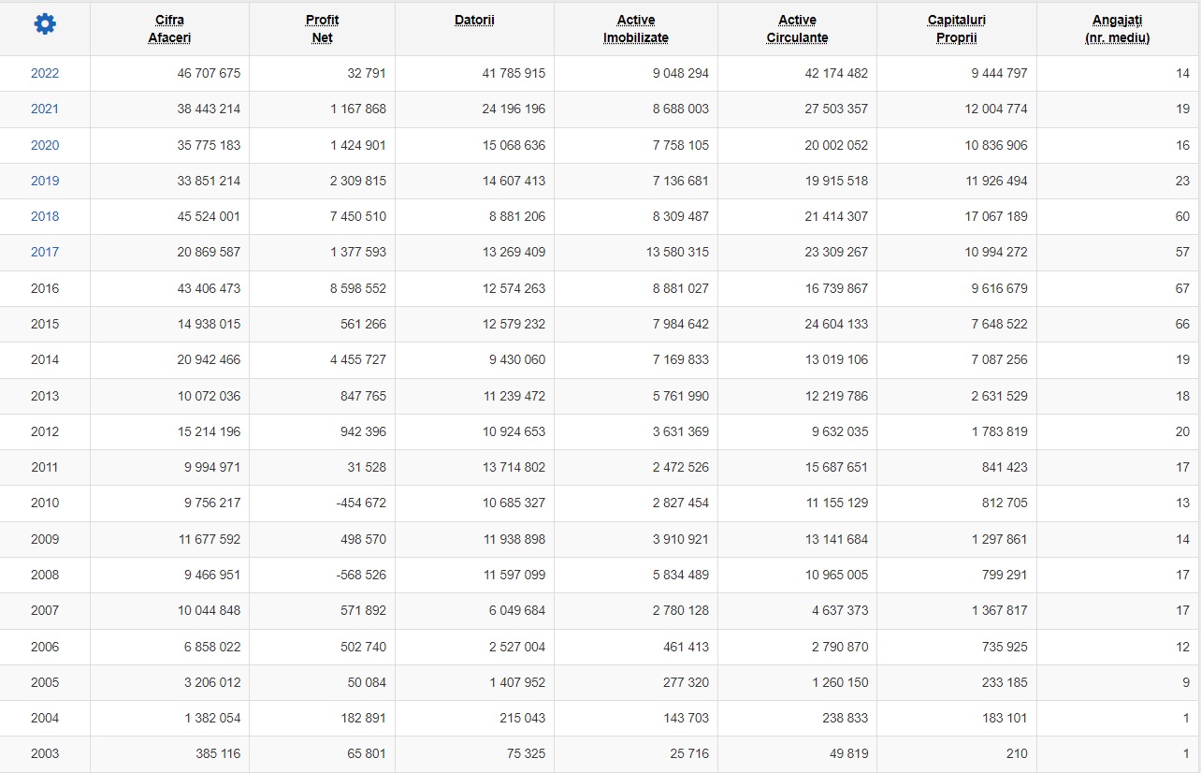Click the Capitaluri Proprii column header
The image size is (1201, 773).
tap(956, 29)
